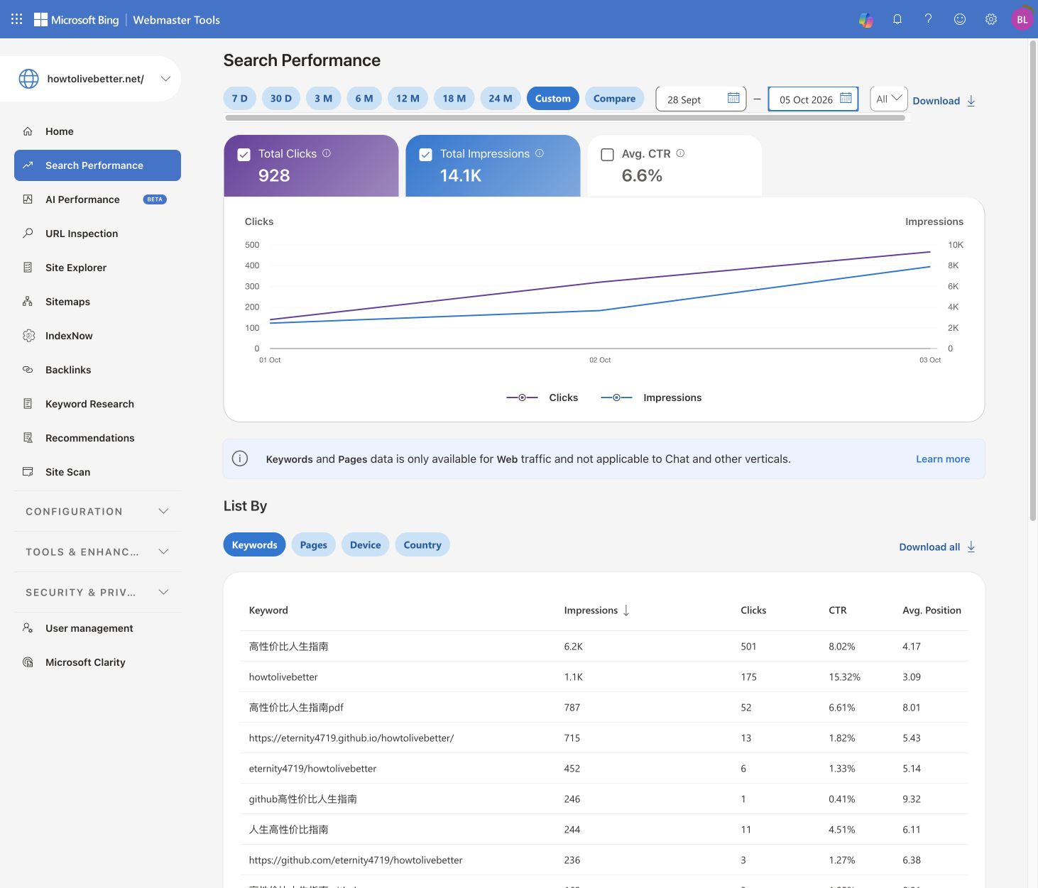
Task: Select the 12 M date range
Action: 408,99
